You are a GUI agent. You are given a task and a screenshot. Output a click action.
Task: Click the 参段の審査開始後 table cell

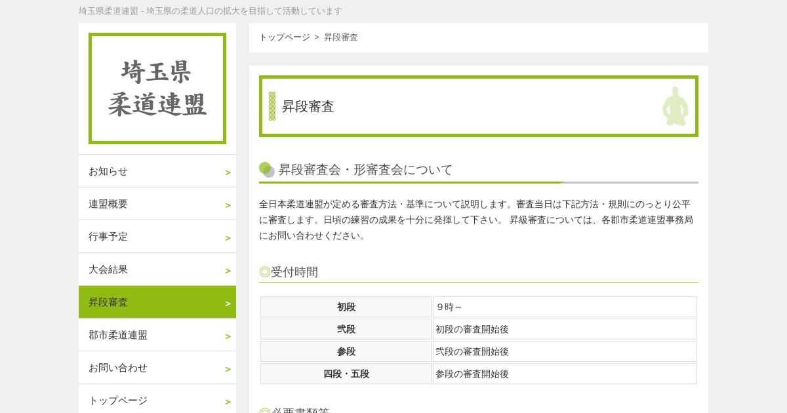(x=565, y=374)
